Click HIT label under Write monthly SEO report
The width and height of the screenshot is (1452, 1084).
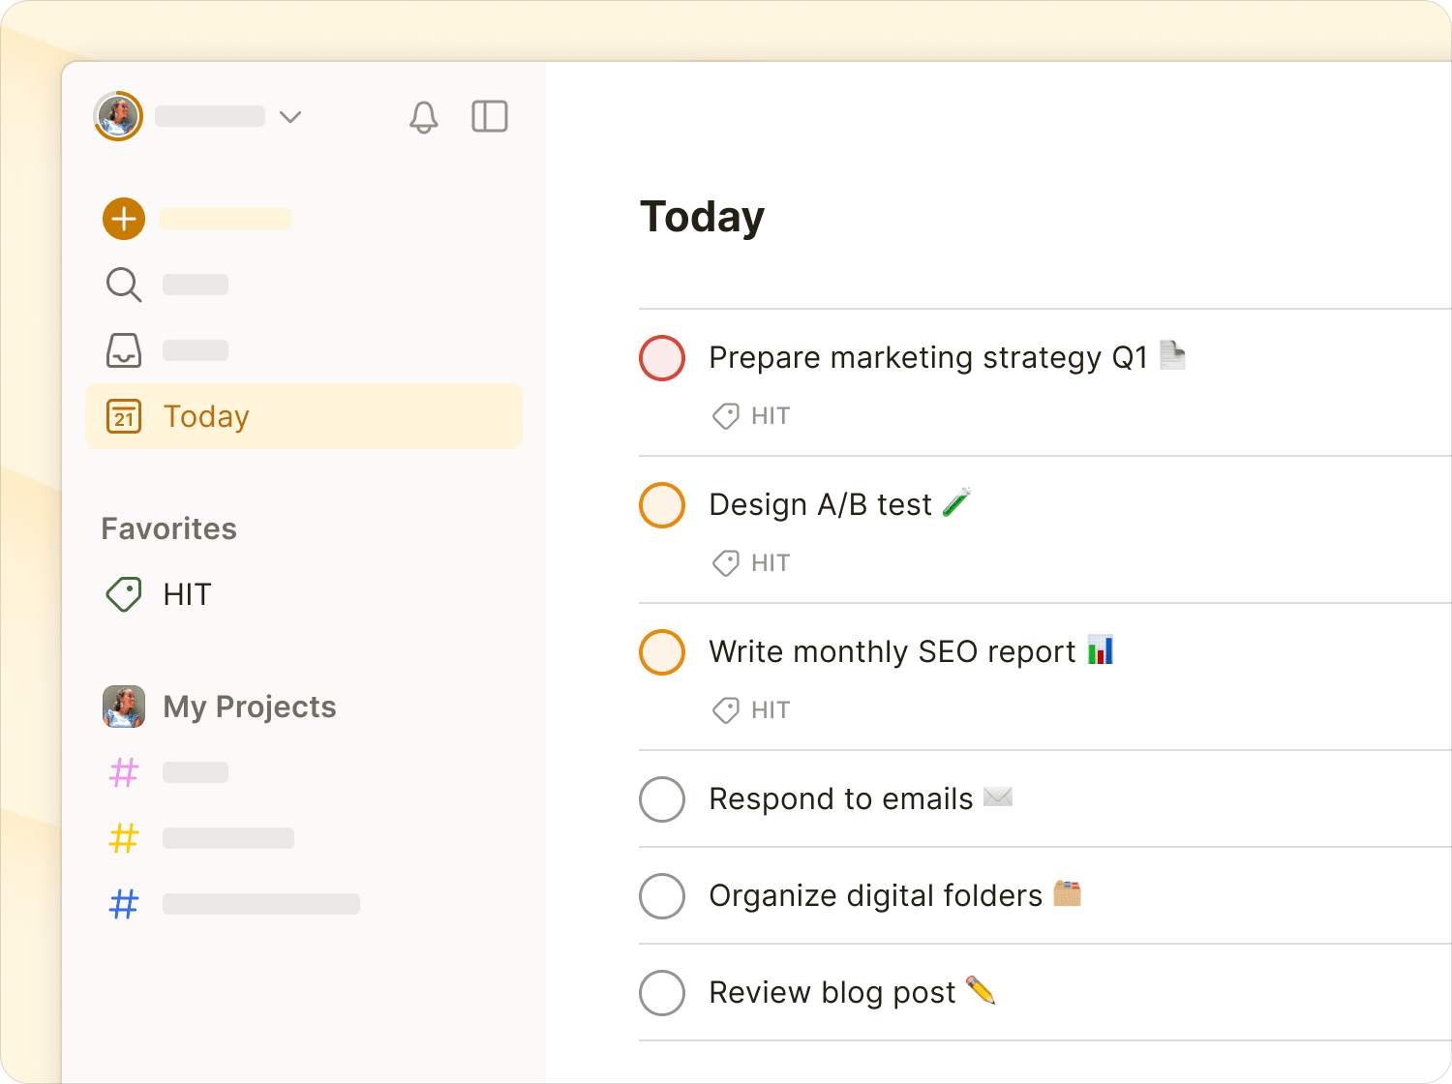click(x=770, y=710)
